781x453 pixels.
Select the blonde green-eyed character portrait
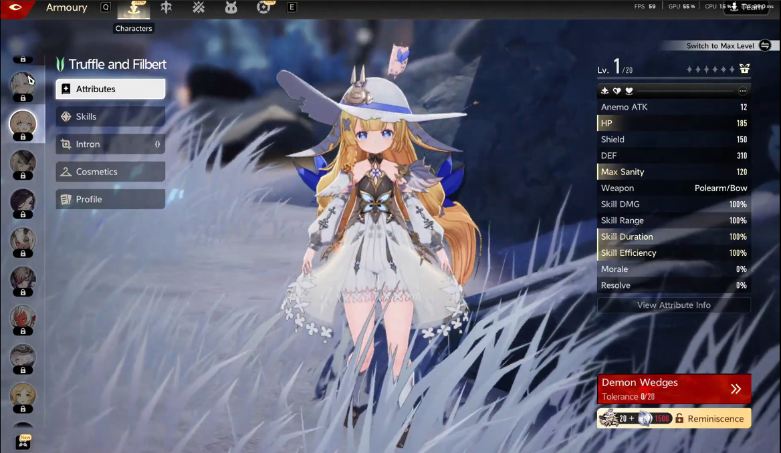tap(23, 395)
